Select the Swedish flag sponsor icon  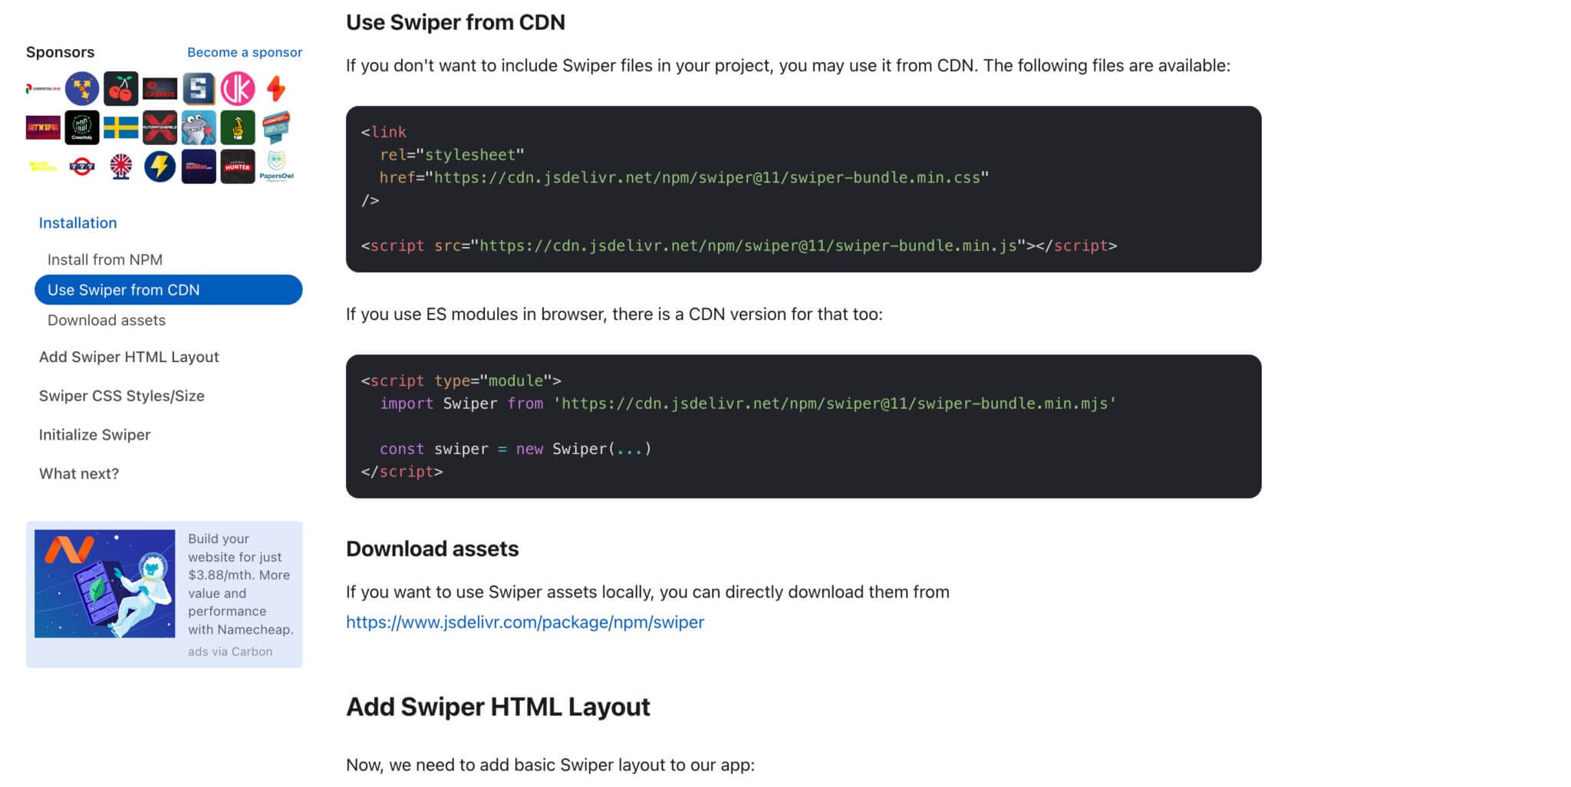pos(121,129)
